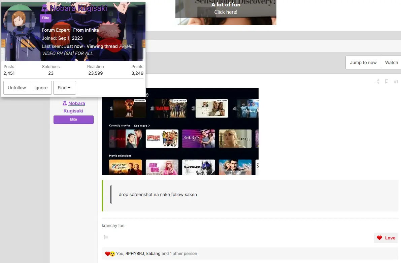Watch this thread
Viewport: 401px width, 263px height.
(x=391, y=62)
